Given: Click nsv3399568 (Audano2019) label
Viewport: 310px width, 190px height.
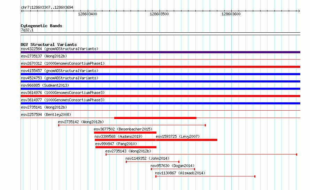Looking at the screenshot, I should (x=118, y=136).
